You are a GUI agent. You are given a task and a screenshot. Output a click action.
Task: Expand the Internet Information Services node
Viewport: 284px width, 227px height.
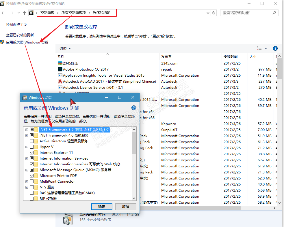27,158
